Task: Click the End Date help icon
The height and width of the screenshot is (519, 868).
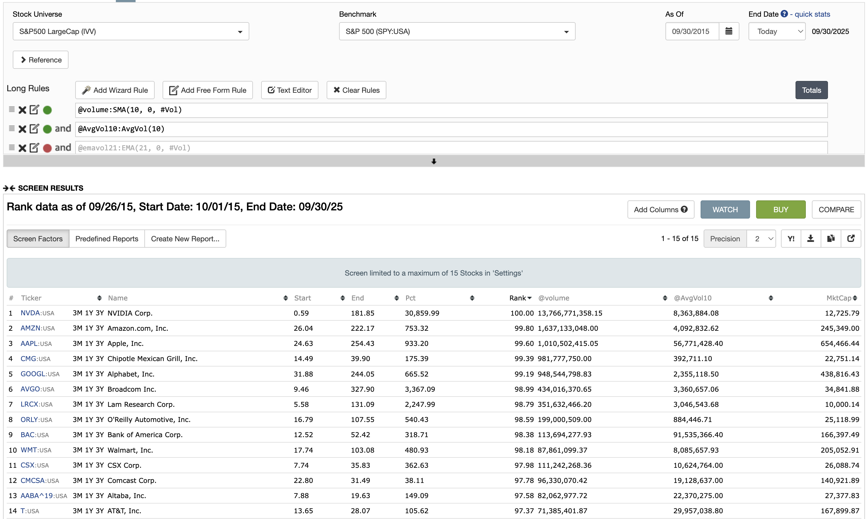Action: point(784,14)
